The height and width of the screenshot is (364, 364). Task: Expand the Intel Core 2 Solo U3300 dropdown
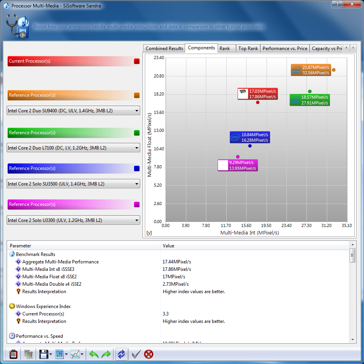pos(73,220)
